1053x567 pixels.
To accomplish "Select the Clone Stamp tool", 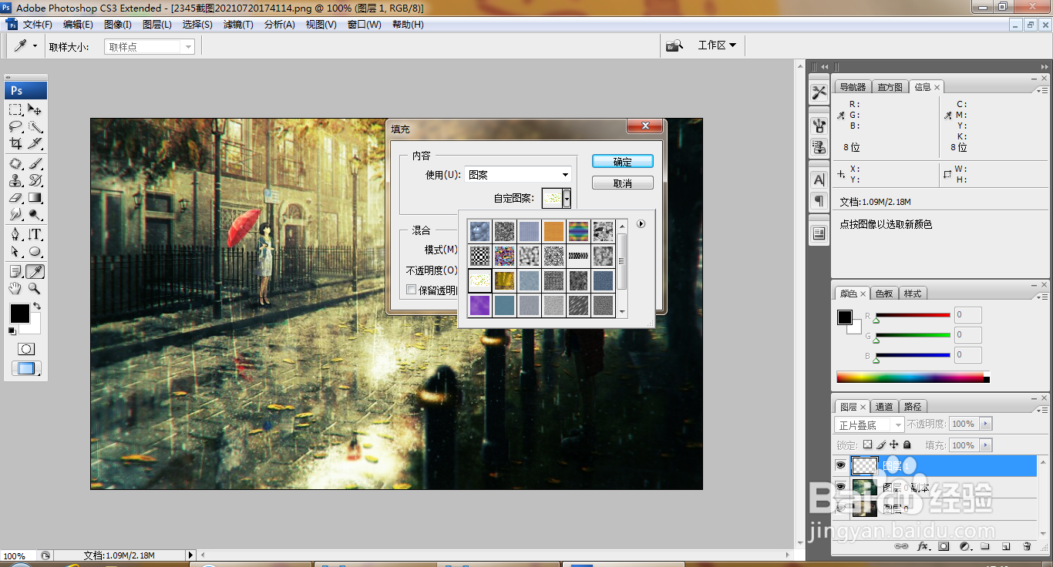I will [15, 180].
